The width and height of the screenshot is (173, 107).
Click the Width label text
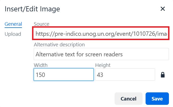pyautogui.click(x=41, y=65)
